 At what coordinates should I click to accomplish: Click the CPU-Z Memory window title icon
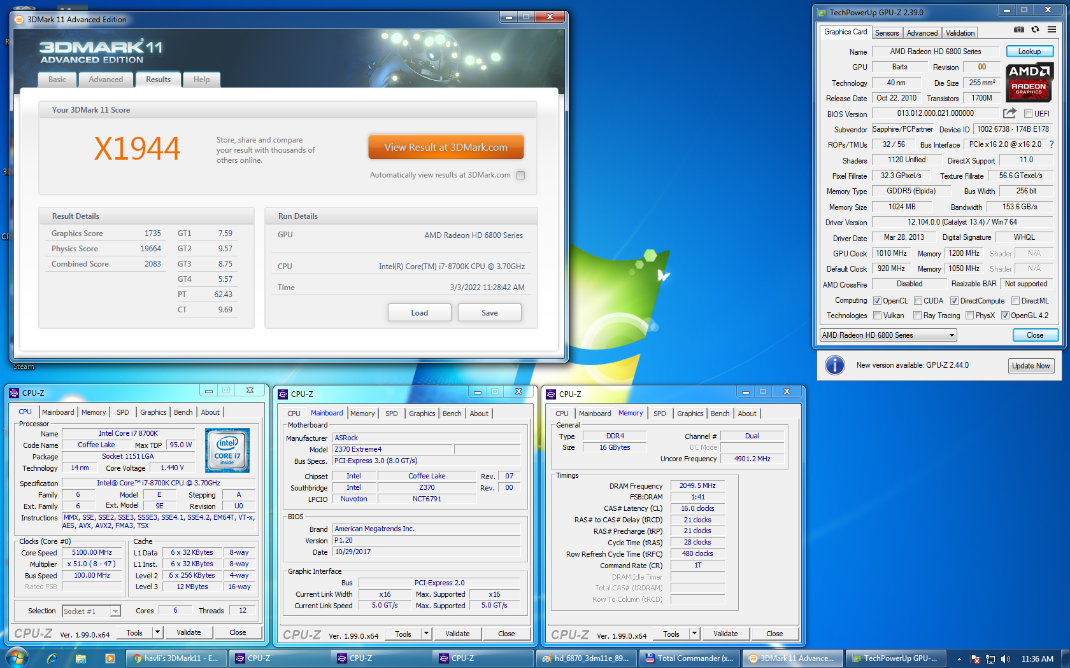click(x=551, y=394)
